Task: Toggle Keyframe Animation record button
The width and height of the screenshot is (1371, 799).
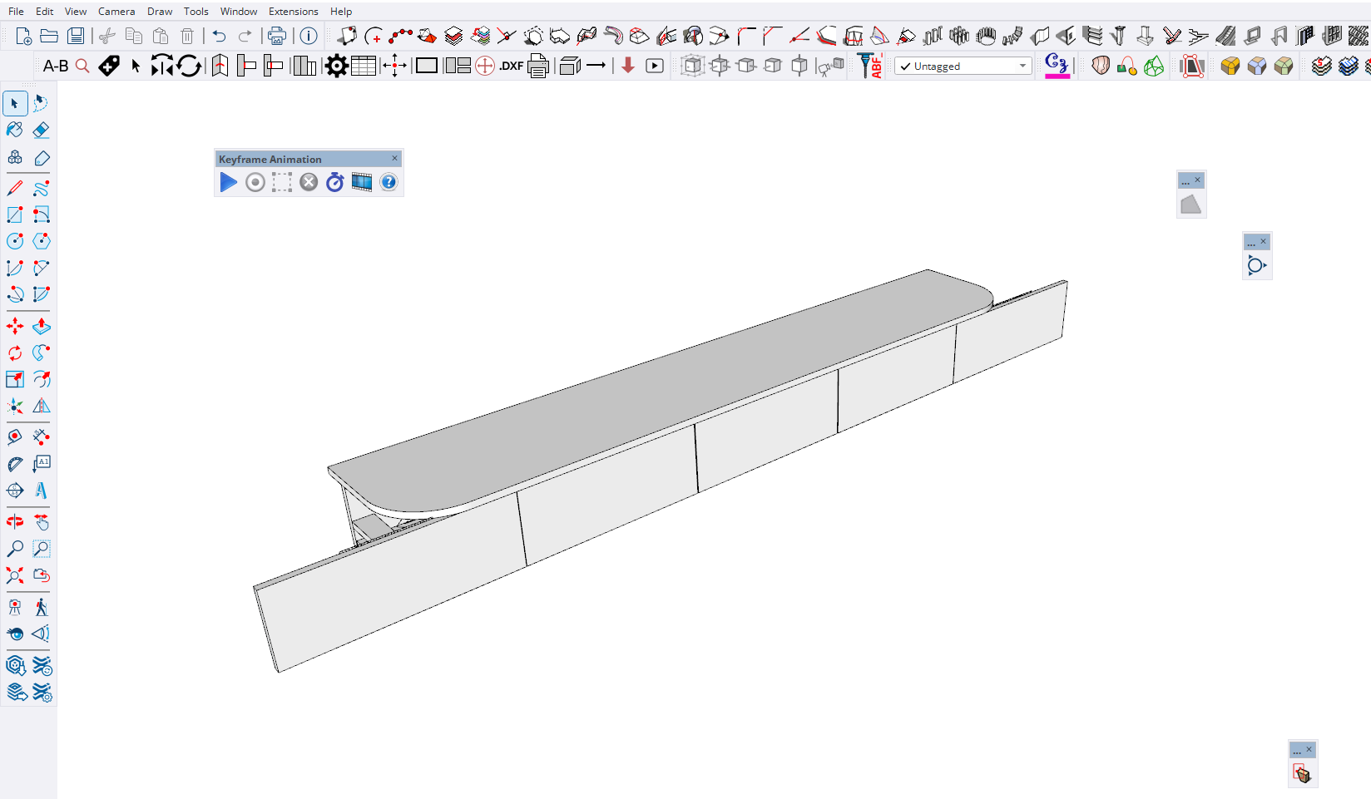Action: (x=255, y=182)
